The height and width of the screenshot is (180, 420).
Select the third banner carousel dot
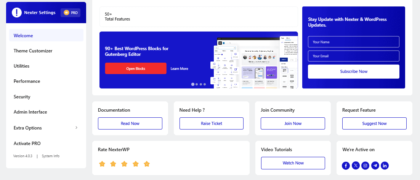click(200, 84)
